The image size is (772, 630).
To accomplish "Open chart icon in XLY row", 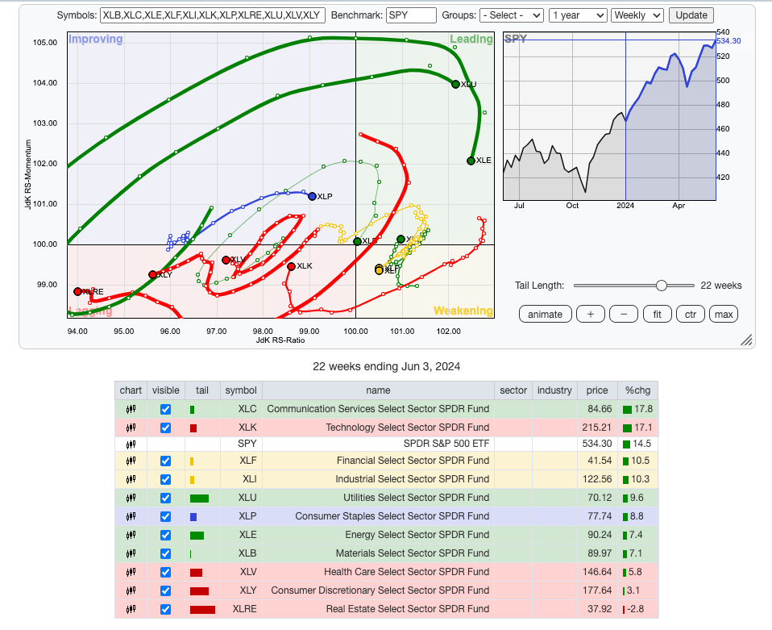I will pos(131,590).
